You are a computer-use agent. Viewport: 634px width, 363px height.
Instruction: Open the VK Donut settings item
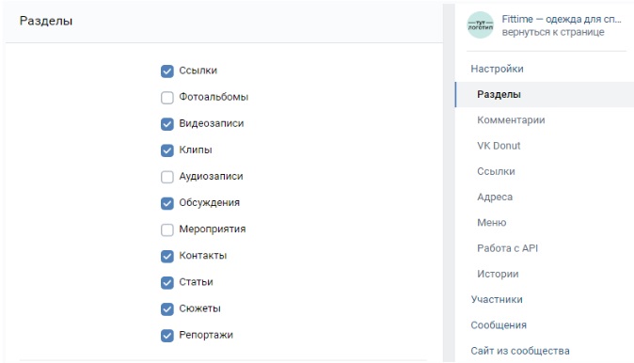click(x=499, y=146)
